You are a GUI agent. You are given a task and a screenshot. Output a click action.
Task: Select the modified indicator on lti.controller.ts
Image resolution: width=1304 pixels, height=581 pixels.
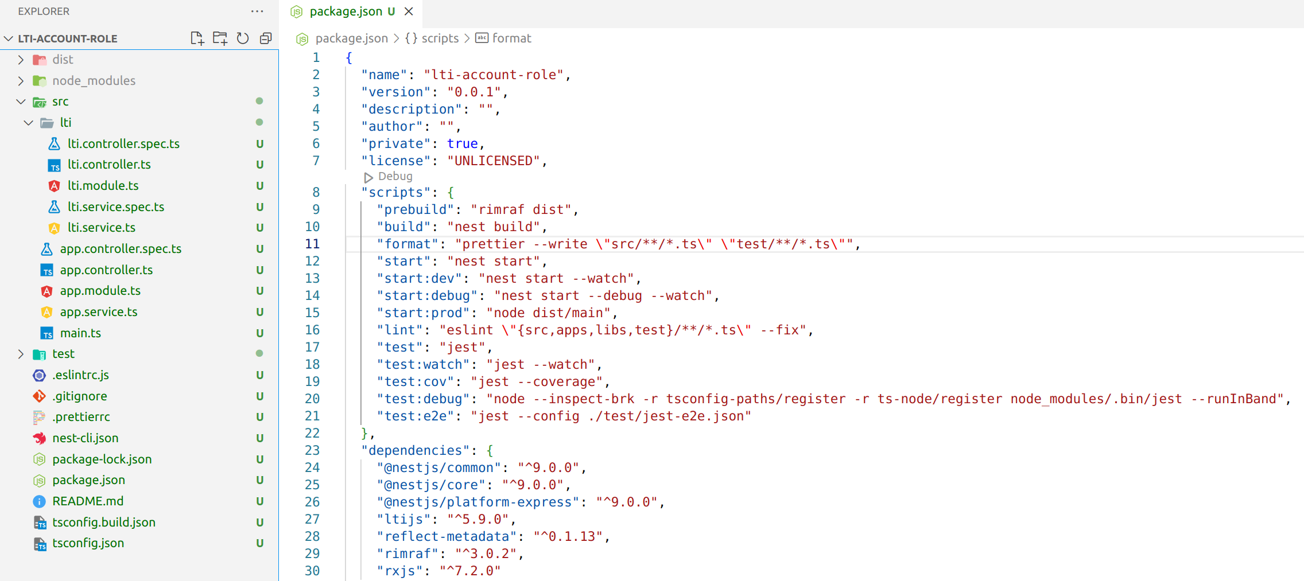(x=259, y=165)
